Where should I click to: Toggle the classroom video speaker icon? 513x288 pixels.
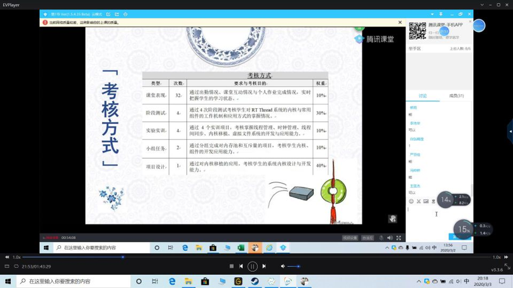click(389, 238)
